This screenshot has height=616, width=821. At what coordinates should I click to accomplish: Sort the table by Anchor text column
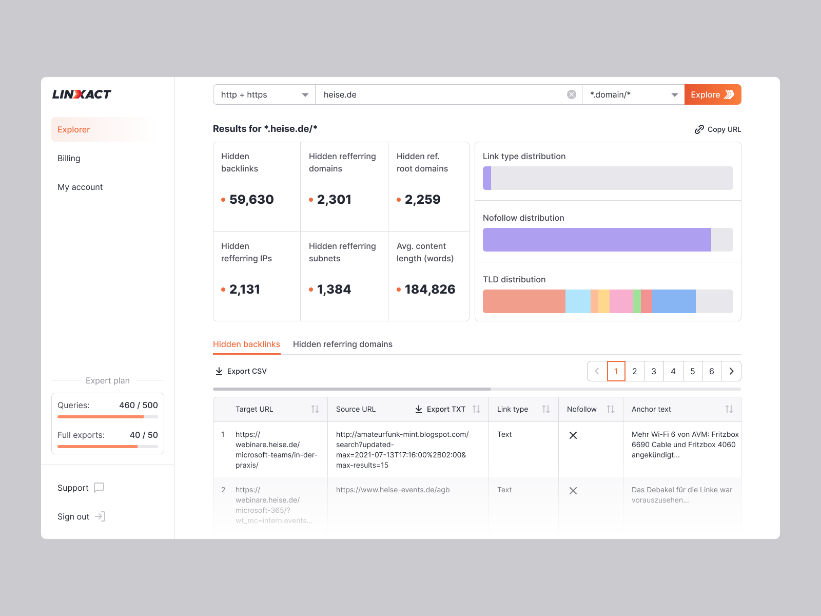pyautogui.click(x=729, y=409)
